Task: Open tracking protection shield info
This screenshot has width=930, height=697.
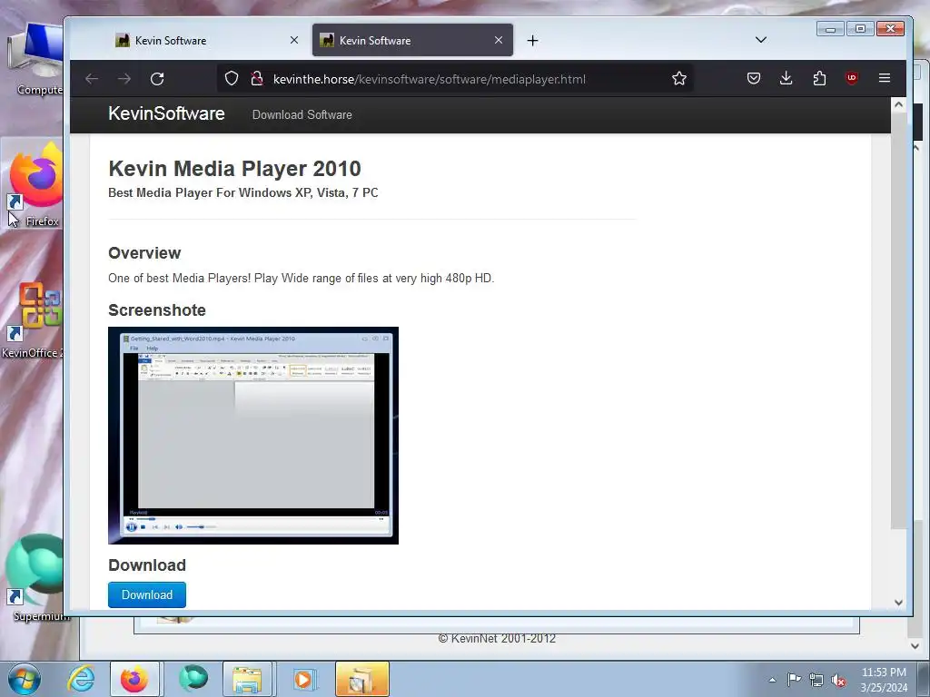Action: tap(232, 79)
